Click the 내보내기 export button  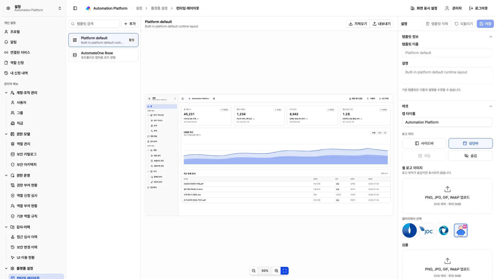(382, 24)
